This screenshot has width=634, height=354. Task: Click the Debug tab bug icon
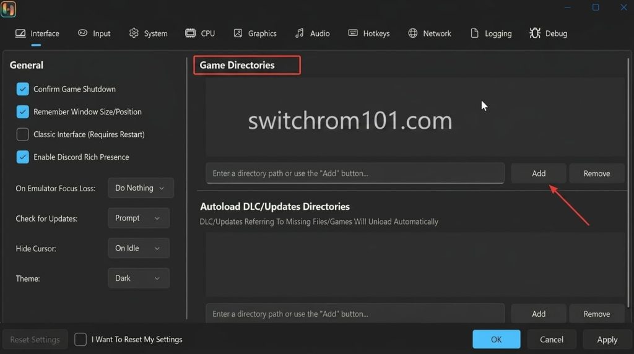535,33
